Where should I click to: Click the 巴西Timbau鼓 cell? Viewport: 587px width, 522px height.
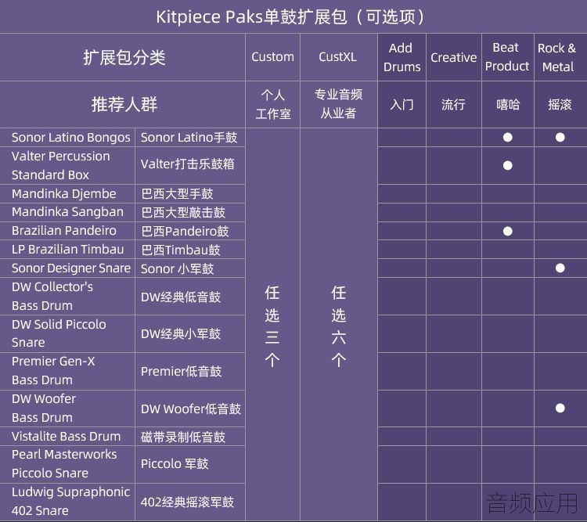click(189, 250)
